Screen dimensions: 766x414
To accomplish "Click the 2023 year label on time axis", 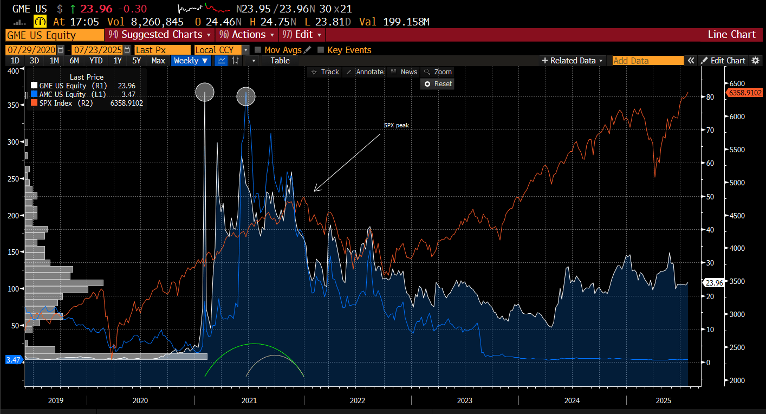I will (x=464, y=401).
